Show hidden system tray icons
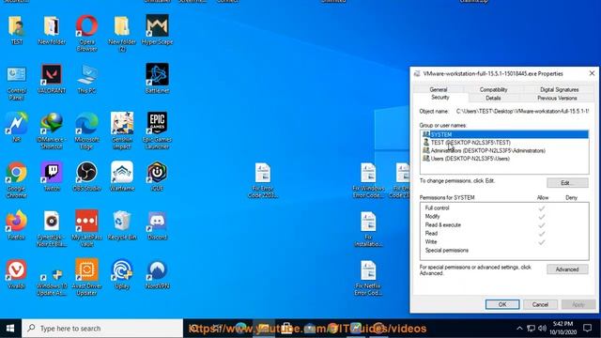This screenshot has height=338, width=601. [519, 329]
